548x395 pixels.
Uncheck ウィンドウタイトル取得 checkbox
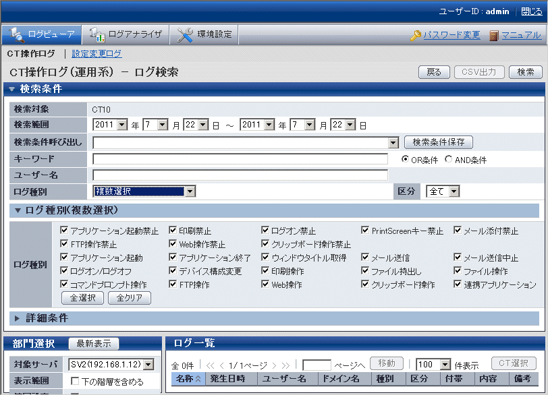click(x=265, y=257)
